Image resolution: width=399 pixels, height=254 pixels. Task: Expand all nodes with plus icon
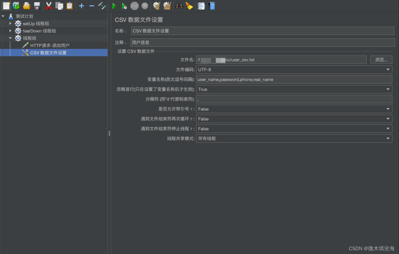coord(81,6)
